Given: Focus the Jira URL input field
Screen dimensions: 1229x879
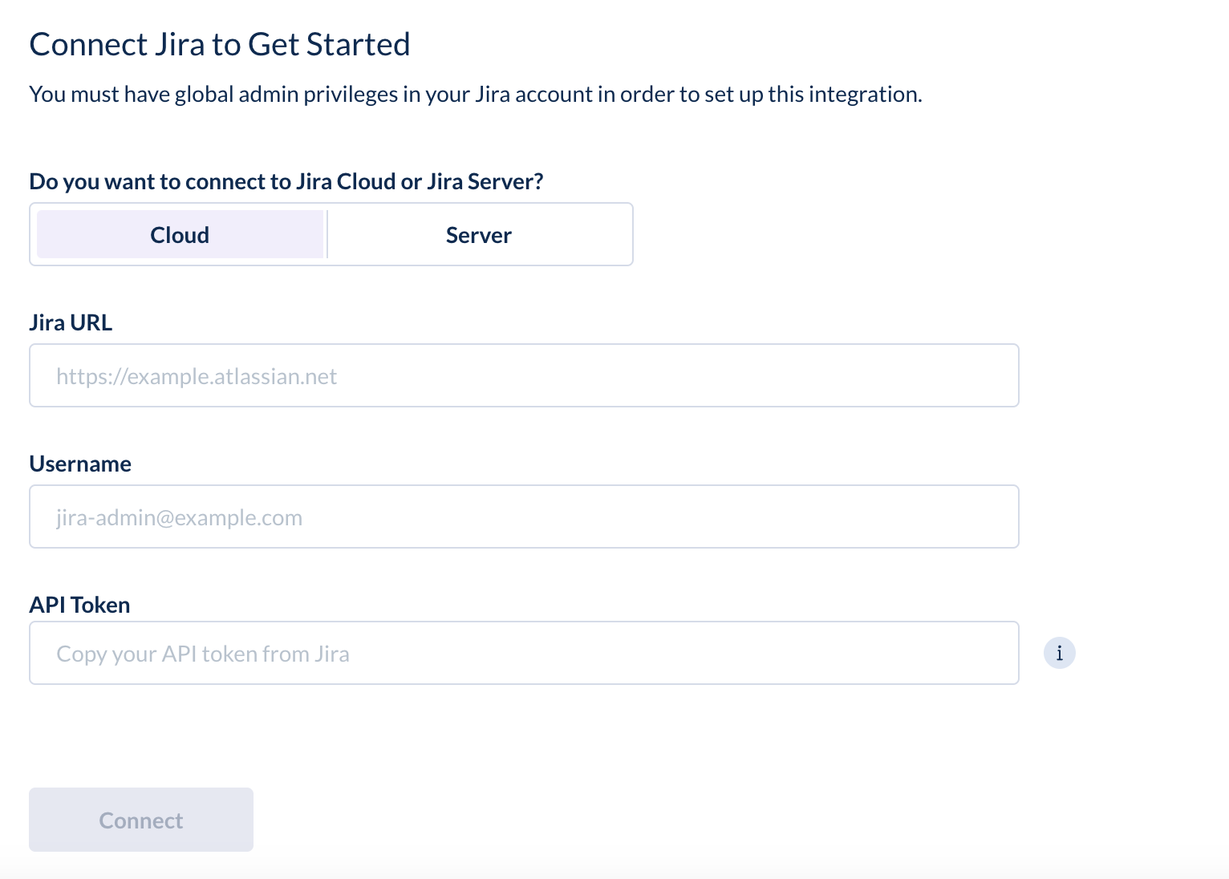Looking at the screenshot, I should [x=524, y=375].
